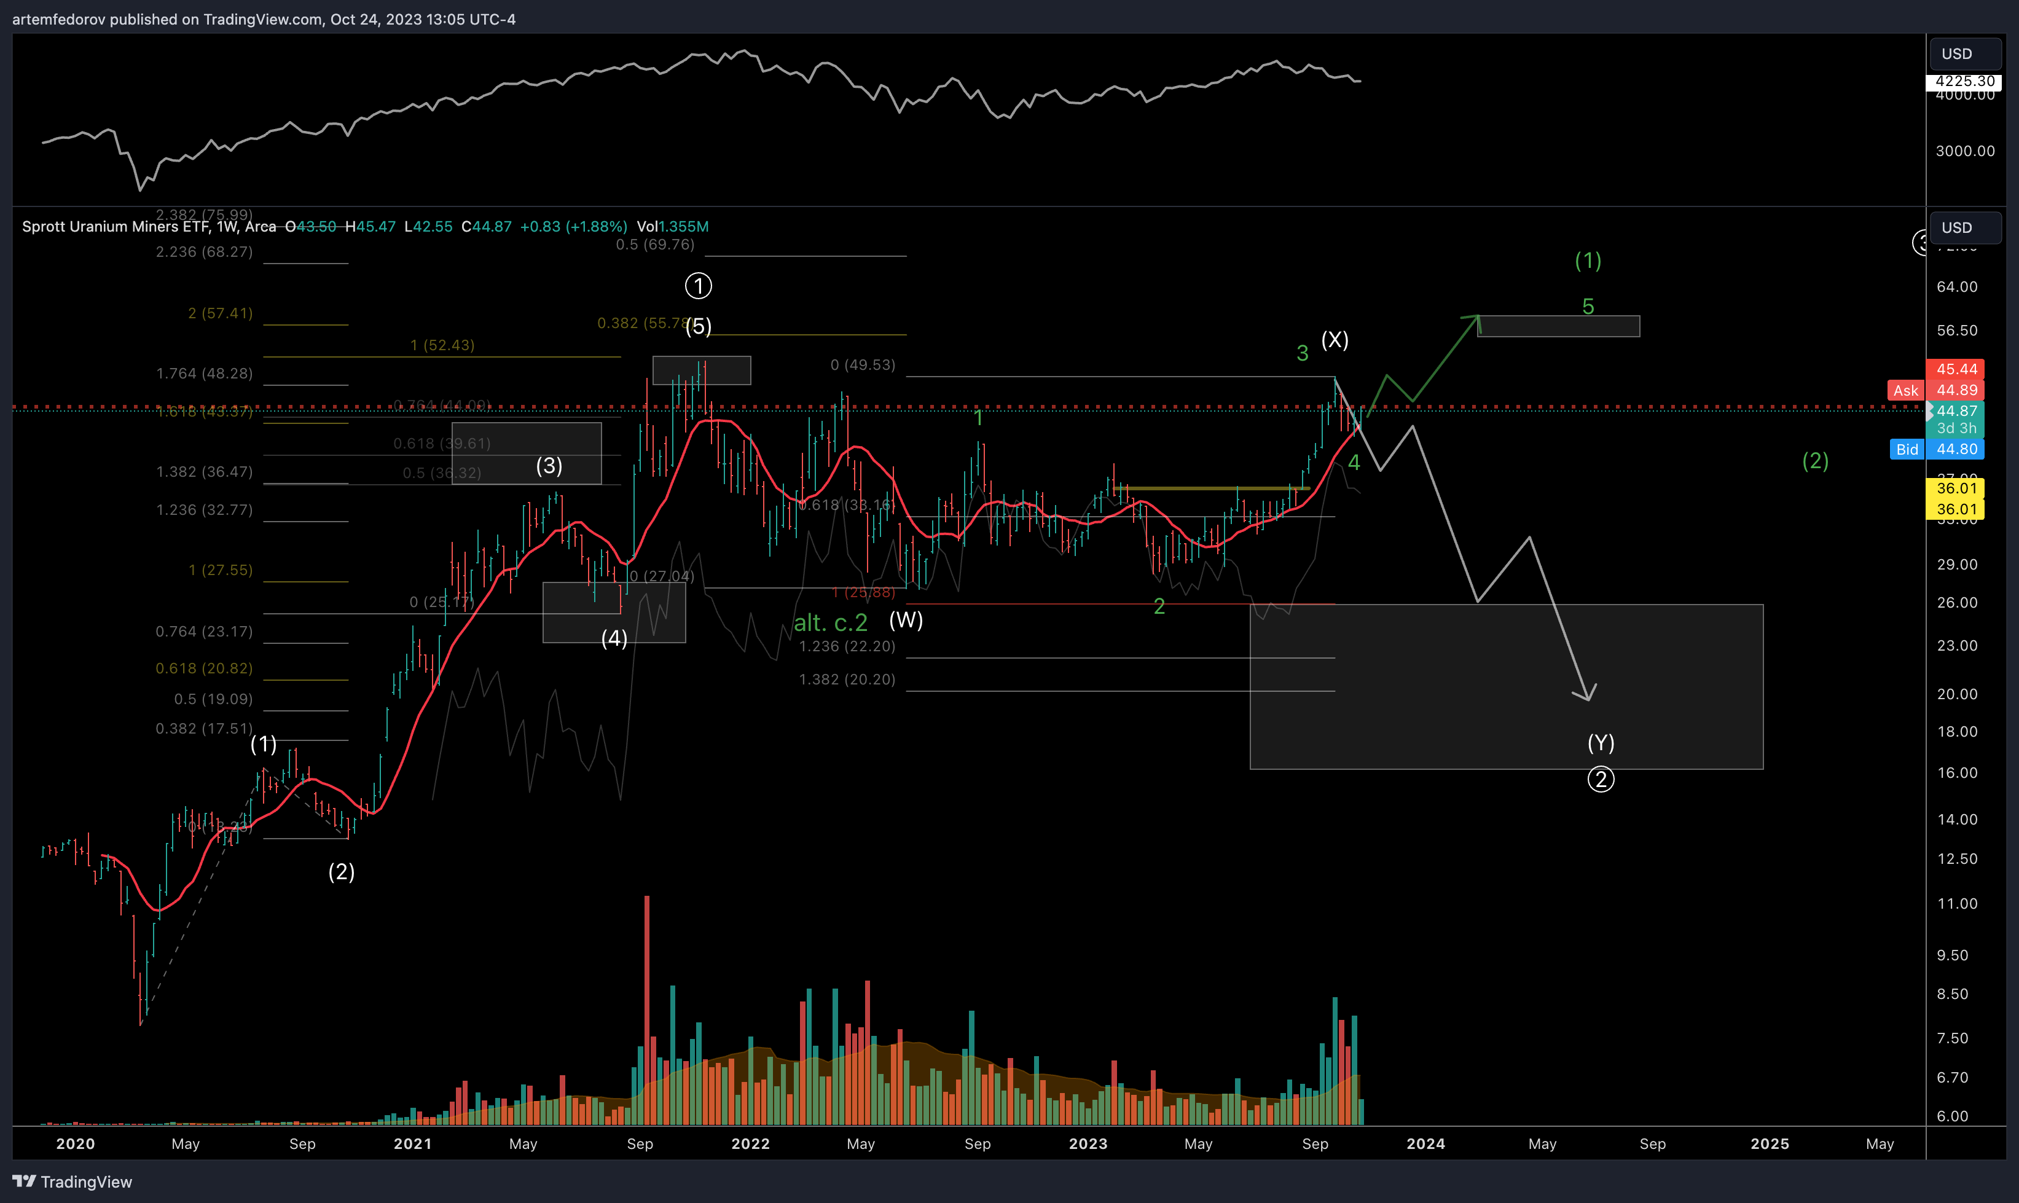
Task: Click the green 3 wave label
Action: pos(1303,353)
